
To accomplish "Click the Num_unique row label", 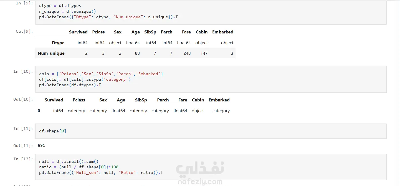I will coord(51,53).
